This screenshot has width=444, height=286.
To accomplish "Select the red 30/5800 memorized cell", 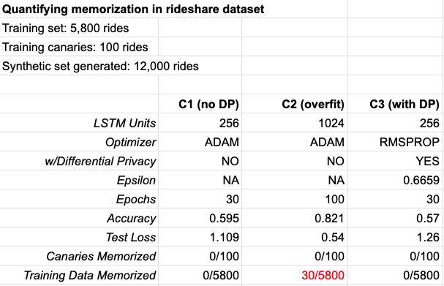I will 295,275.
